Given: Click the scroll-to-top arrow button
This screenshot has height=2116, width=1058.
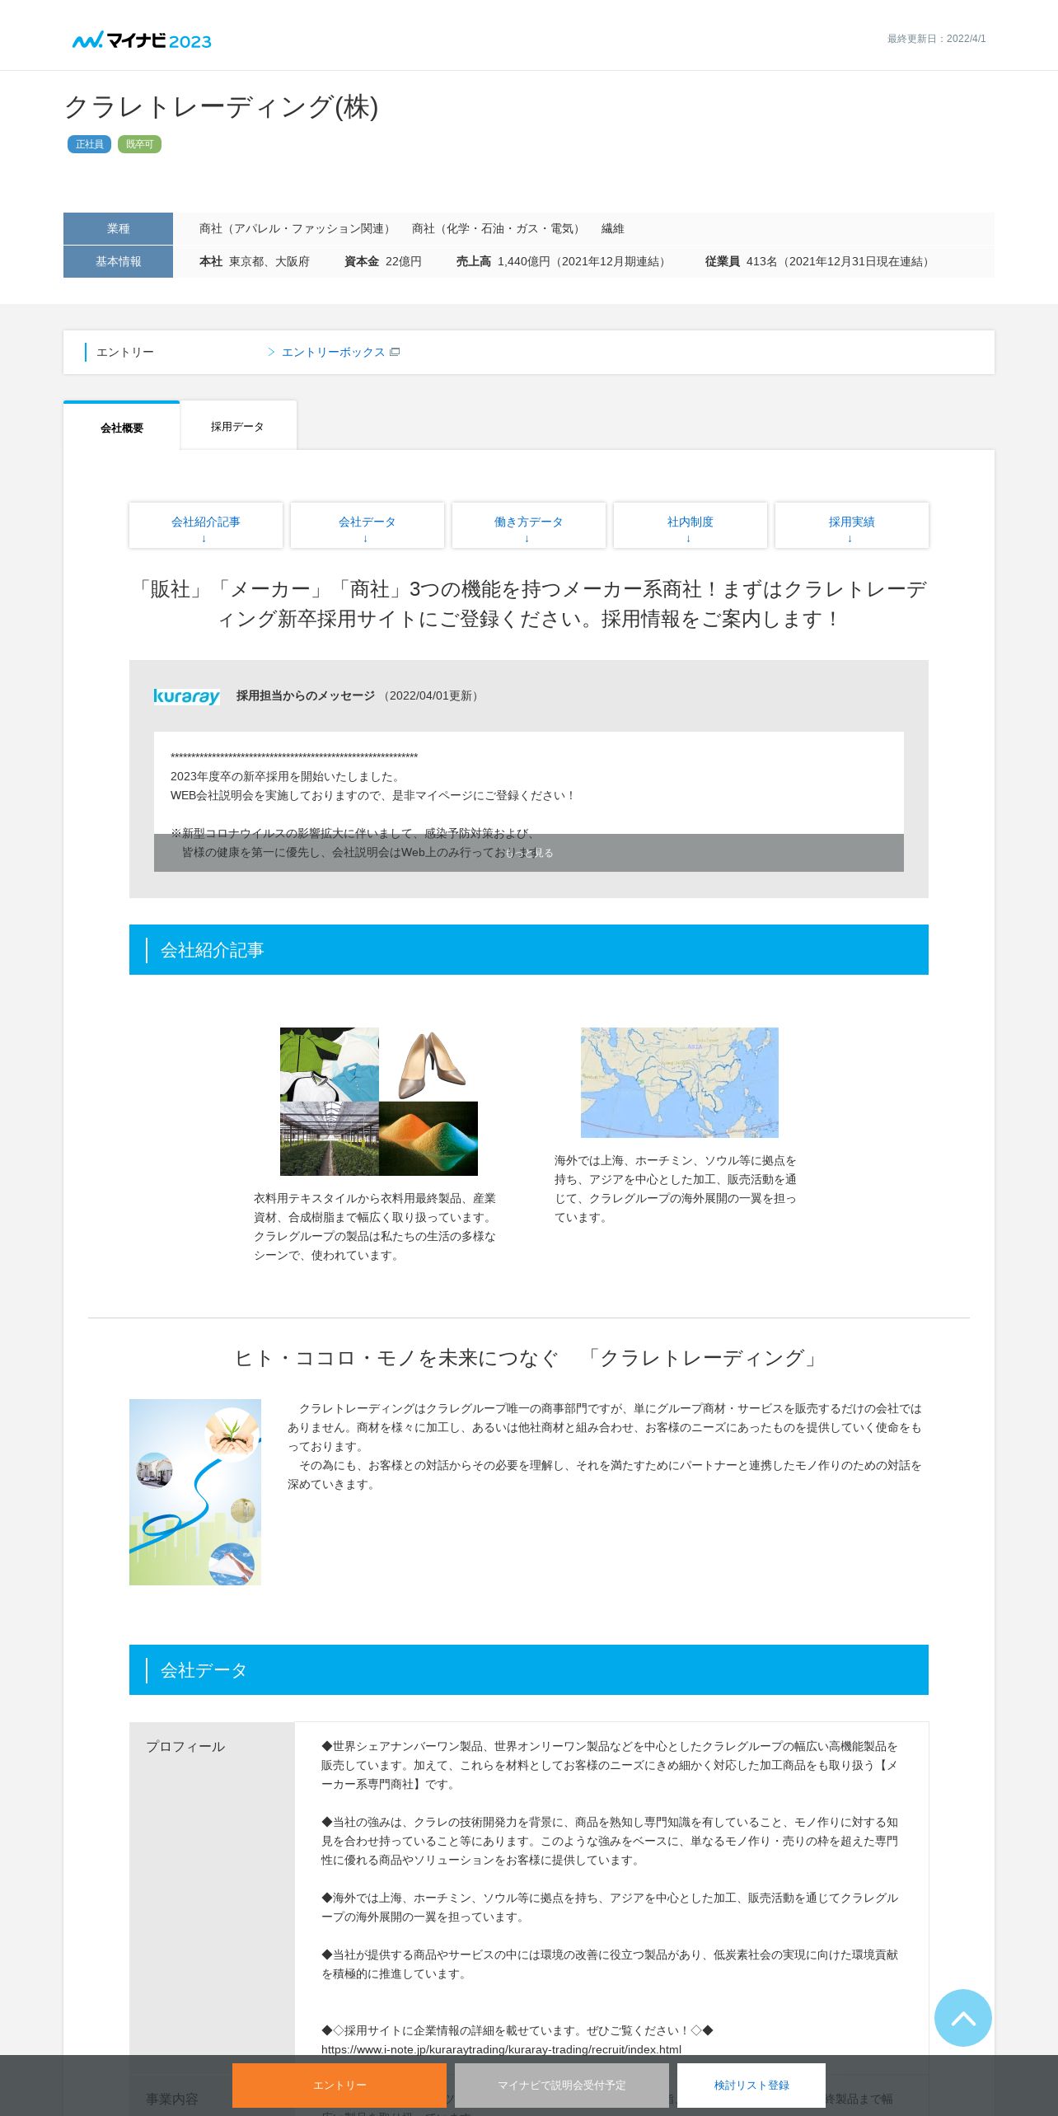Looking at the screenshot, I should tap(962, 2017).
